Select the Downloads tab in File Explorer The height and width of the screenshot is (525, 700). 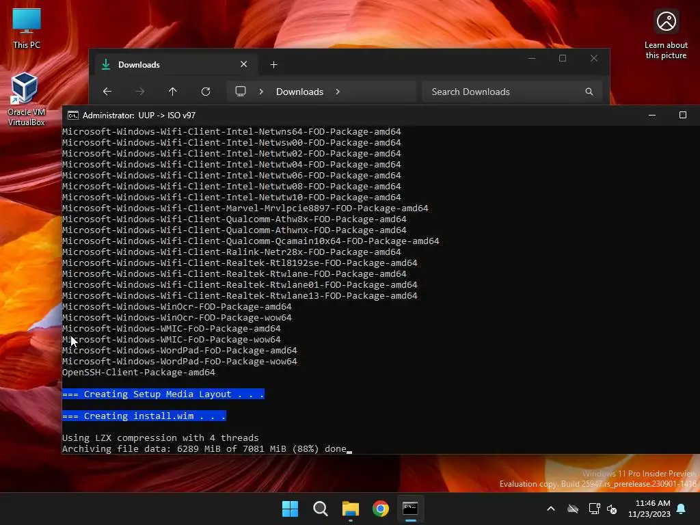click(x=175, y=65)
